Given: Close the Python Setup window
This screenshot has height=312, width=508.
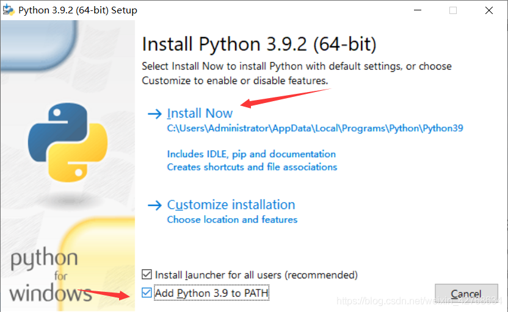Looking at the screenshot, I should point(489,10).
